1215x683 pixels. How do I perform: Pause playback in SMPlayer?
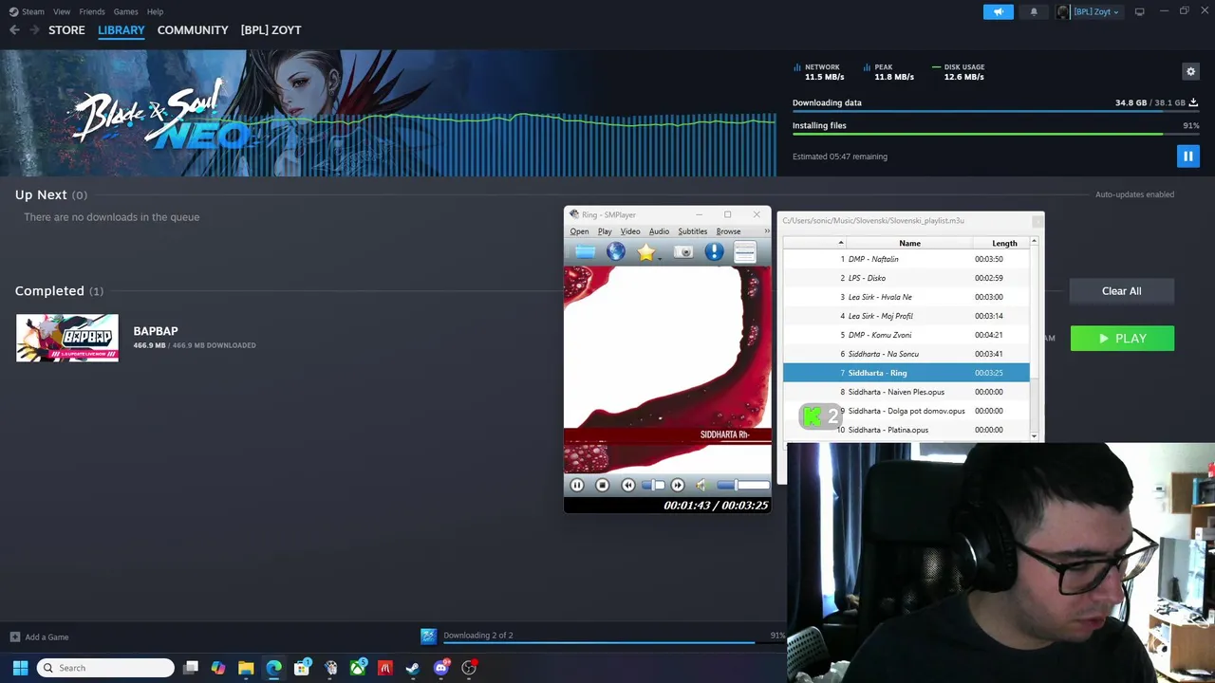(x=576, y=485)
